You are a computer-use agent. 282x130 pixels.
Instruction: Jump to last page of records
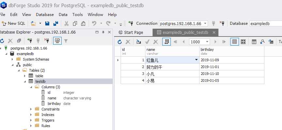click(224, 42)
